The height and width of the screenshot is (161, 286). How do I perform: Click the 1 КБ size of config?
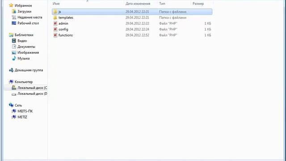207,29
